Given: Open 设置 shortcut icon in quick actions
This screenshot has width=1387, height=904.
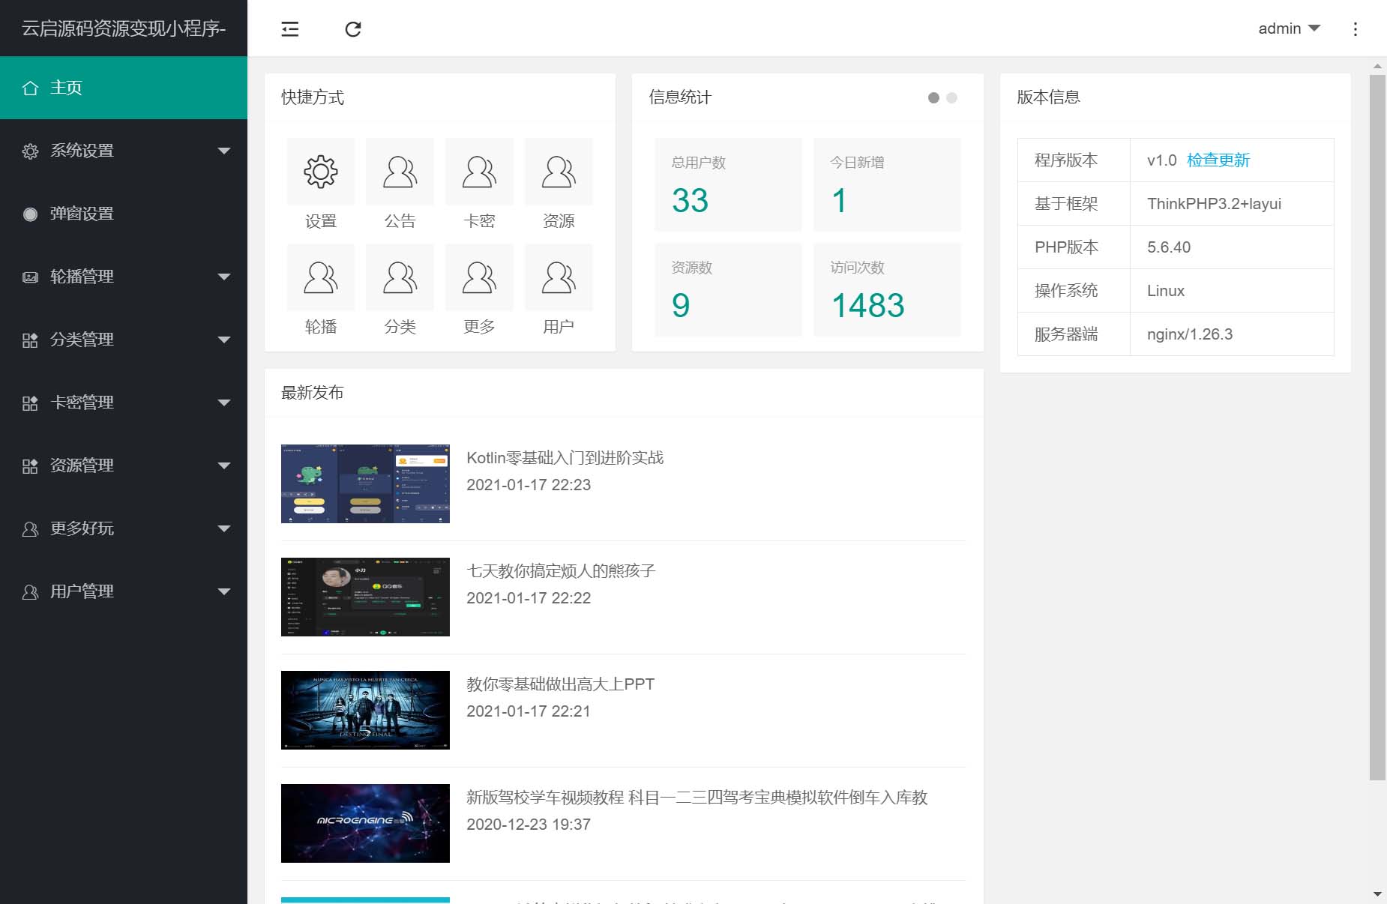Looking at the screenshot, I should (320, 171).
